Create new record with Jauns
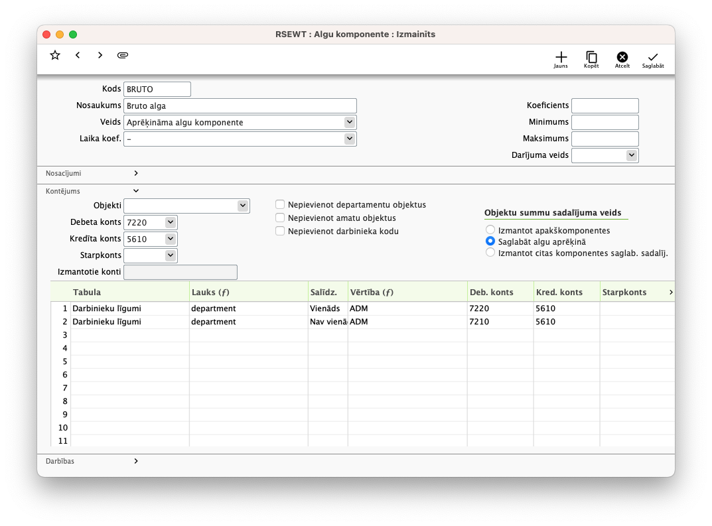The image size is (712, 526). coord(561,60)
